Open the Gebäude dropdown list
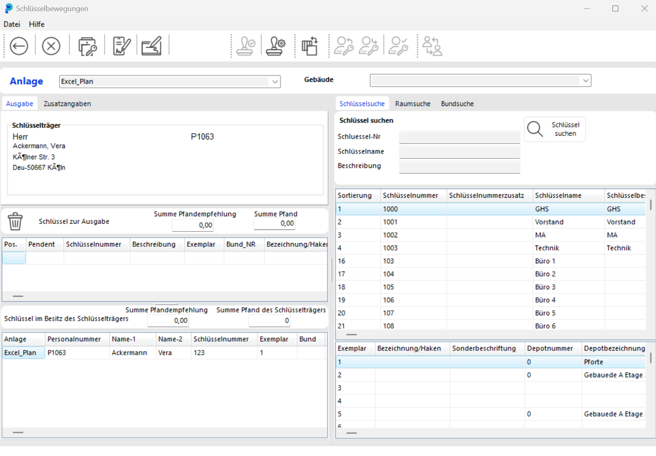Image resolution: width=656 pixels, height=456 pixels. coord(585,81)
